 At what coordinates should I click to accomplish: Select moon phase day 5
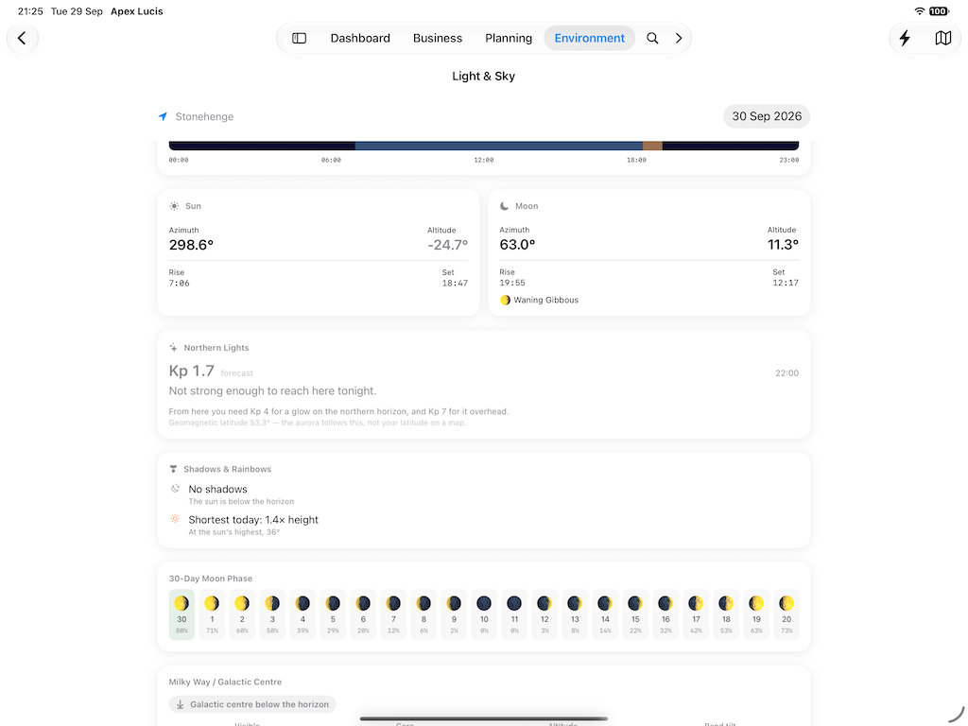click(333, 614)
